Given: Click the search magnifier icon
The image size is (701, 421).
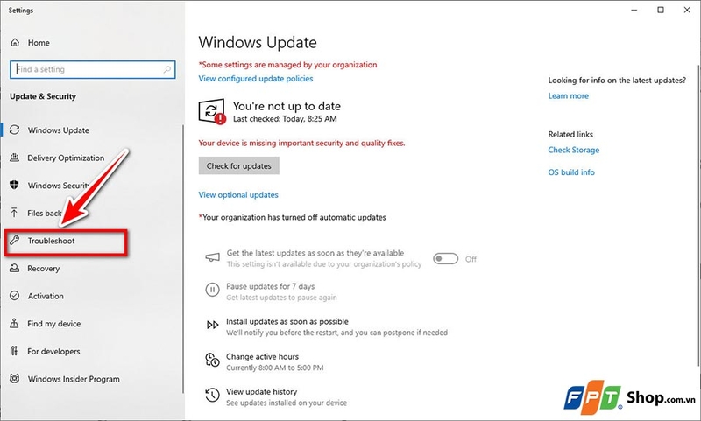Looking at the screenshot, I should click(167, 70).
